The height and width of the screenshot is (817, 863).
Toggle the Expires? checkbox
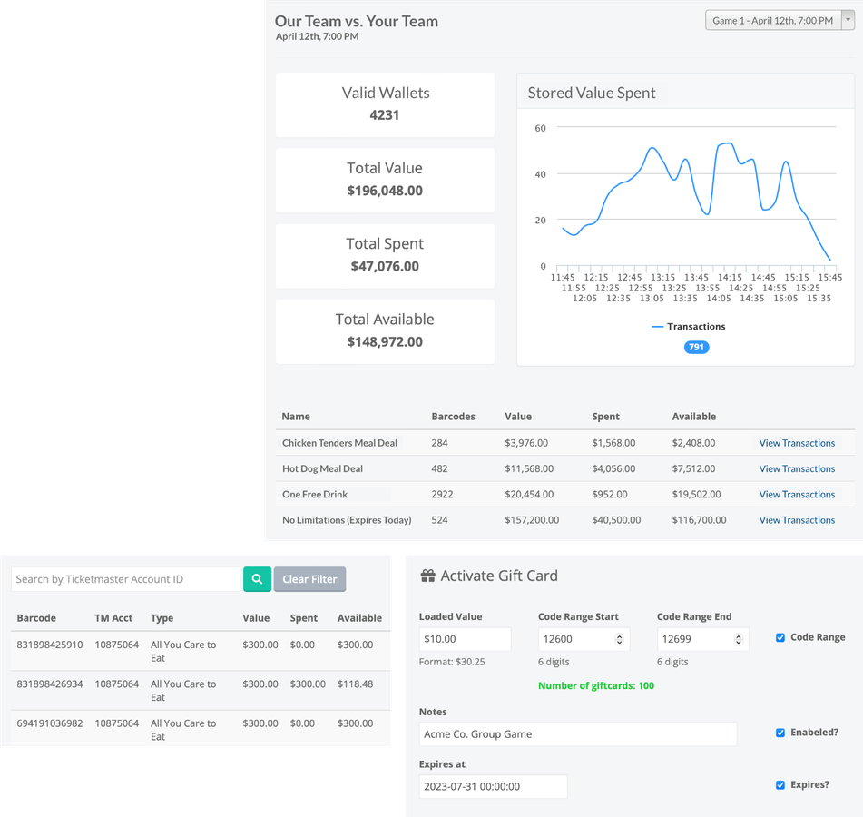coord(780,785)
